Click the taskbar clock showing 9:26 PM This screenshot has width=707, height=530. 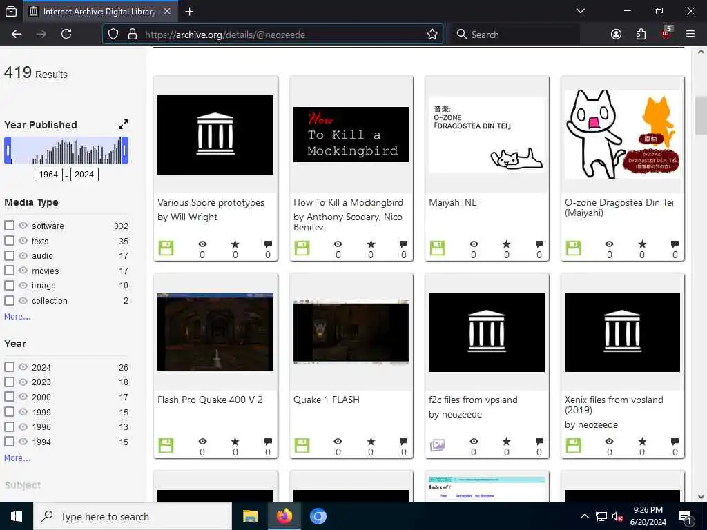(x=648, y=516)
